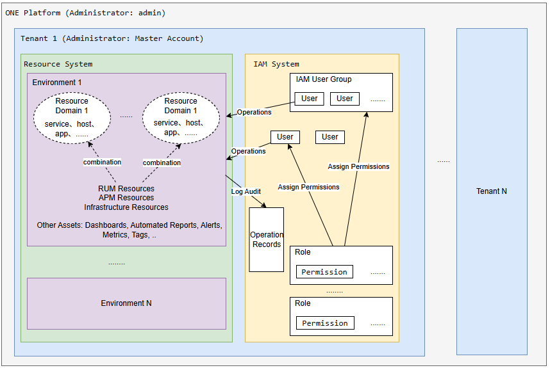Select the second User box inside IAM User Group
This screenshot has height=368, width=550.
[x=345, y=99]
